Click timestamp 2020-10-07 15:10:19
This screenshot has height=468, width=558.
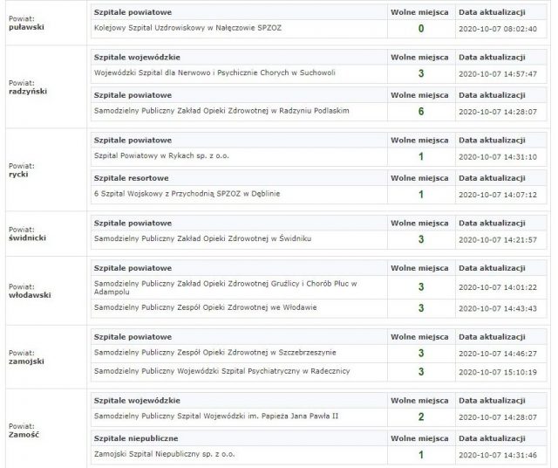tap(498, 372)
